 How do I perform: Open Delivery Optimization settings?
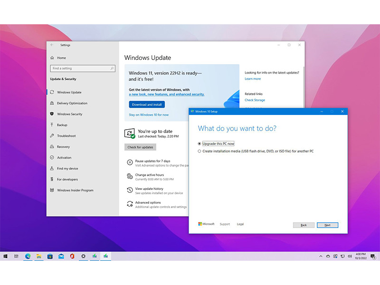[x=72, y=103]
